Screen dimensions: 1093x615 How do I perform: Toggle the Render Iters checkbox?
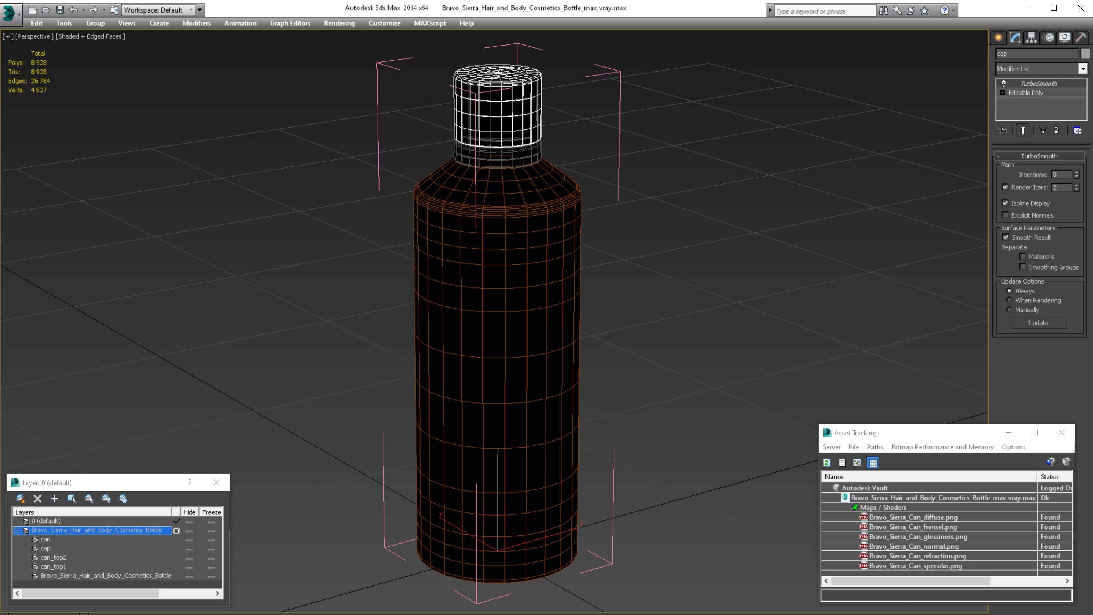point(1005,187)
